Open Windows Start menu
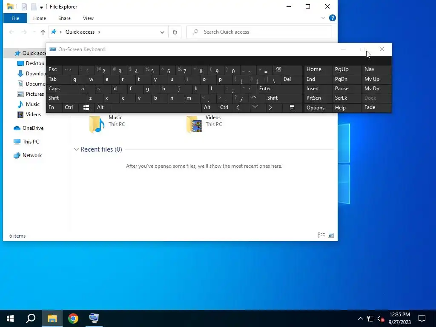Image resolution: width=436 pixels, height=327 pixels. [10, 318]
